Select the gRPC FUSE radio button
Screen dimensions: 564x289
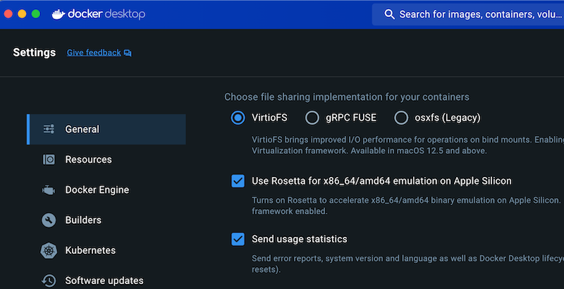coord(312,118)
